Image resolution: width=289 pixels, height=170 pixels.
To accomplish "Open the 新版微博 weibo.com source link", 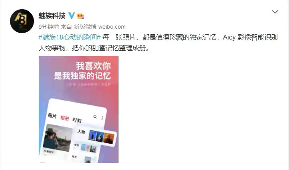I will point(99,27).
